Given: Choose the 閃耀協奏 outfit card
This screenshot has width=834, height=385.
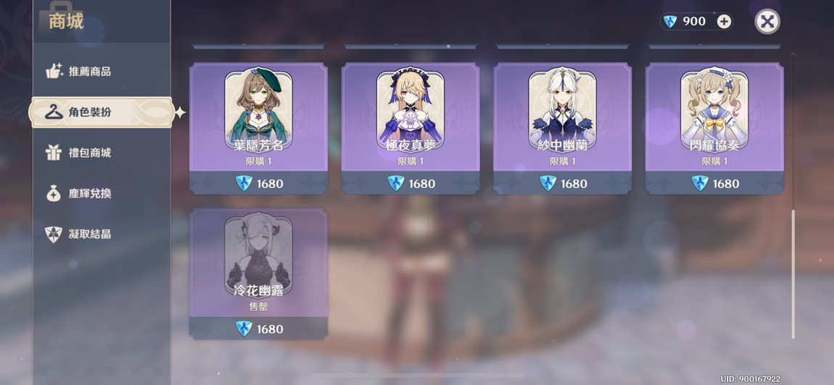Looking at the screenshot, I should [714, 117].
